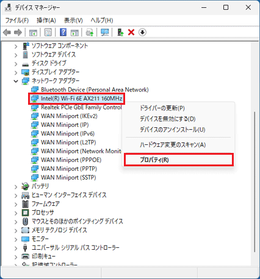The width and height of the screenshot is (260, 279).
Task: Click the プロセッサ chip icon
Action: (x=26, y=213)
